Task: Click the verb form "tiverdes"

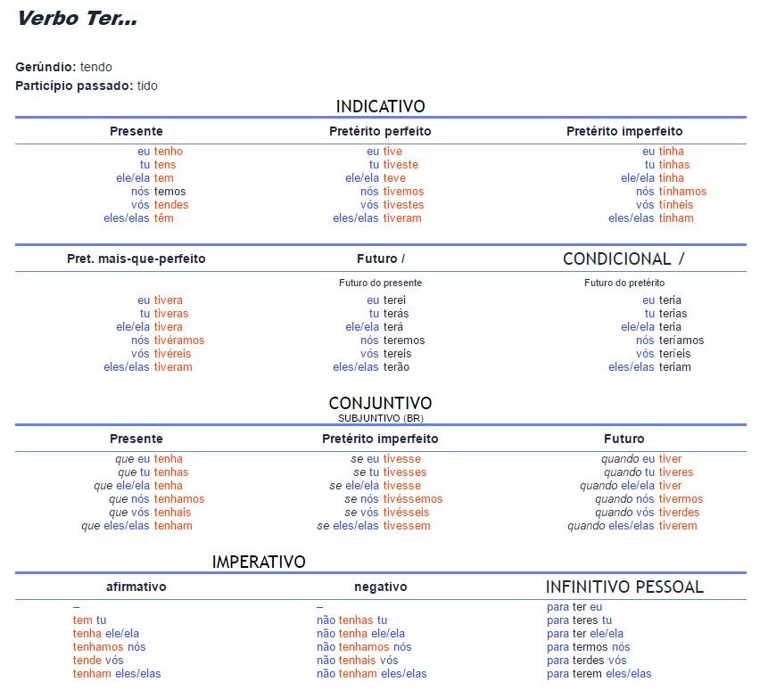Action: coord(679,513)
